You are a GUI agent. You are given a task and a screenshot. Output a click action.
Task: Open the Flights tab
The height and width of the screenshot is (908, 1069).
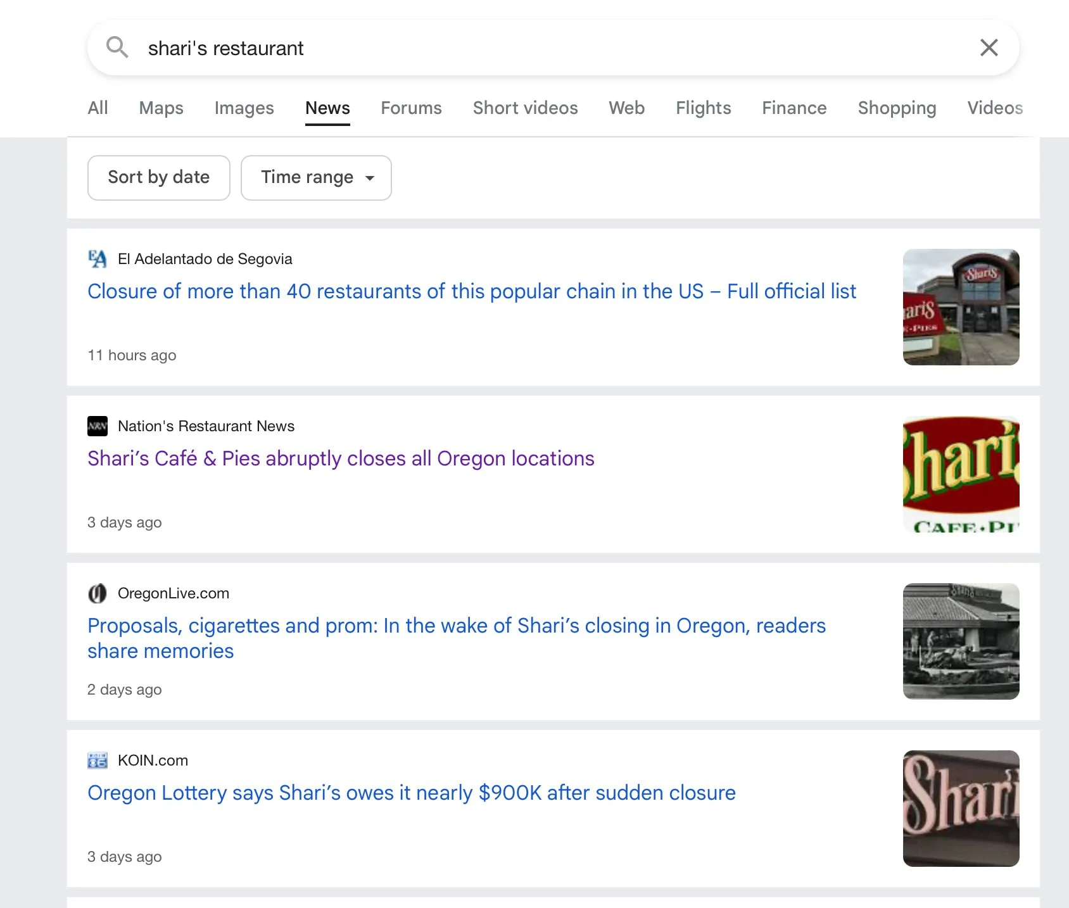point(703,108)
